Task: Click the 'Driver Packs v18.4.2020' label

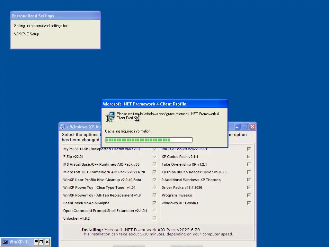Action: [182, 188]
